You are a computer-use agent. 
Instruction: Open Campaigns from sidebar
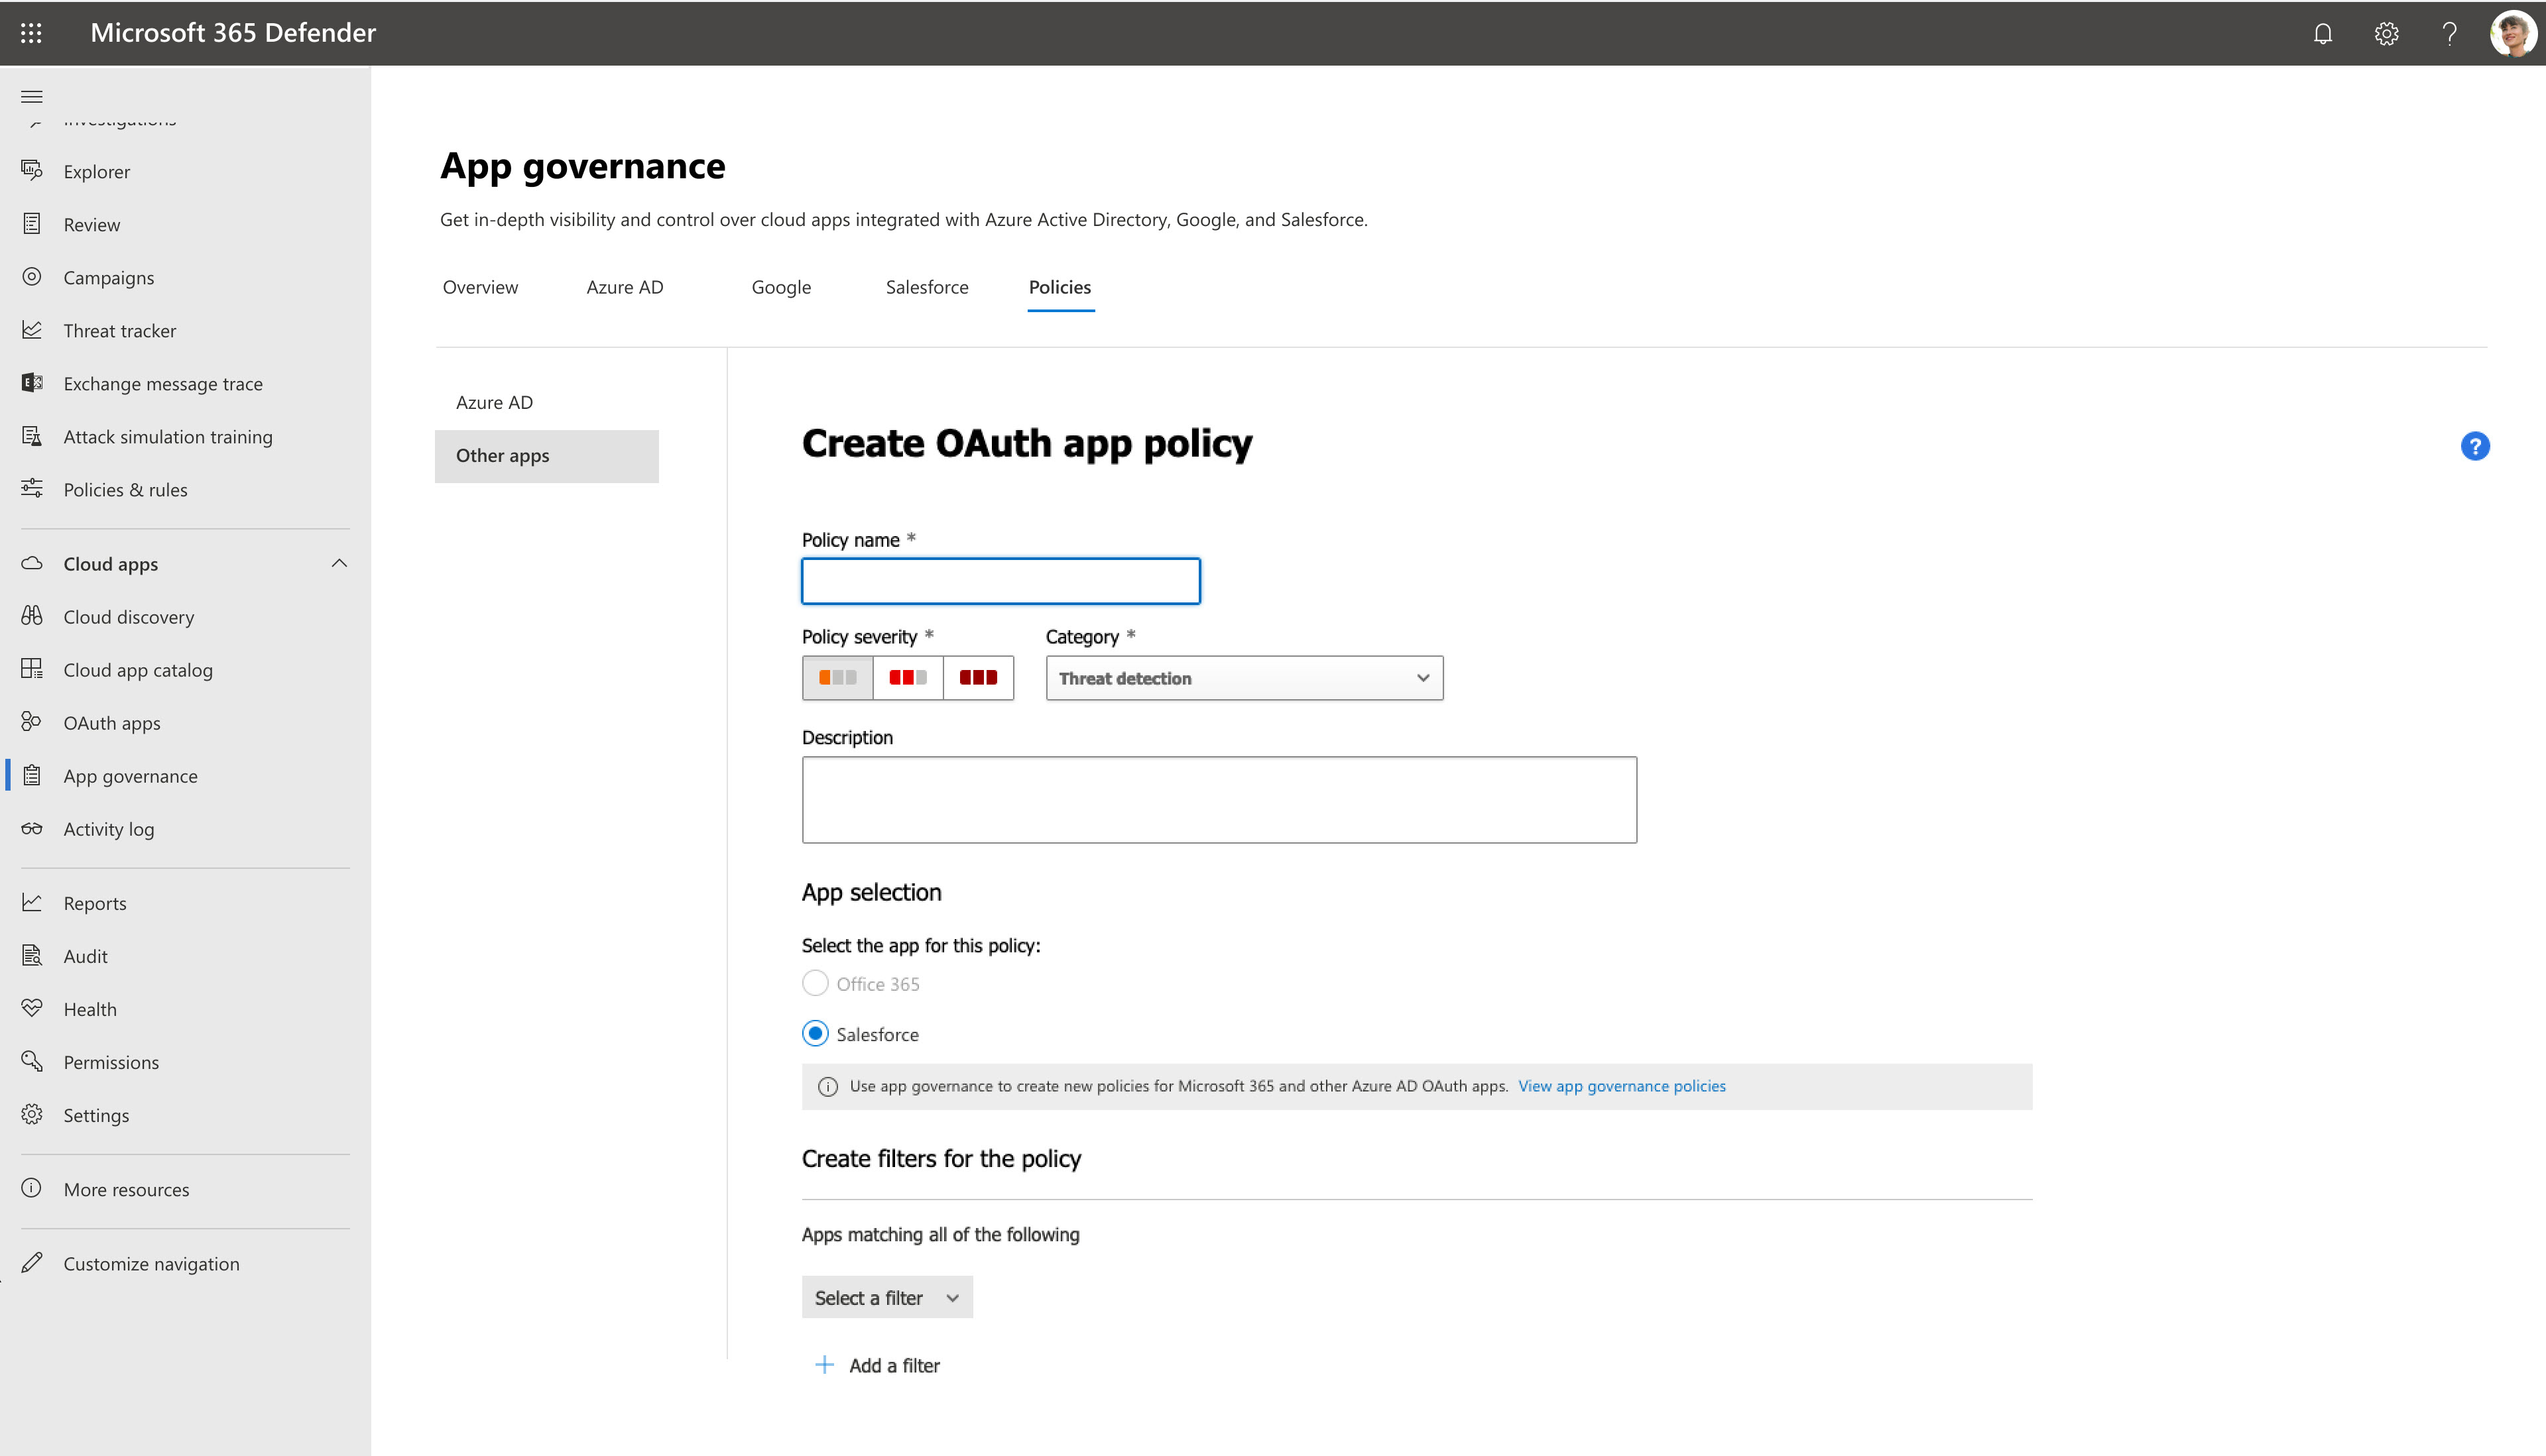coord(109,276)
